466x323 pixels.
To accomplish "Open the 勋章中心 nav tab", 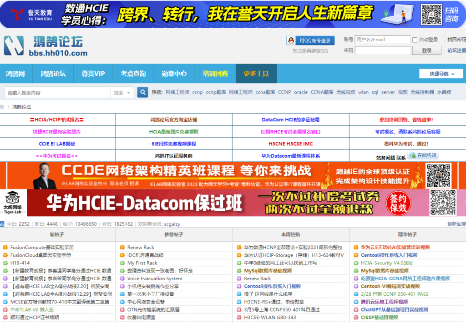I will click(174, 74).
